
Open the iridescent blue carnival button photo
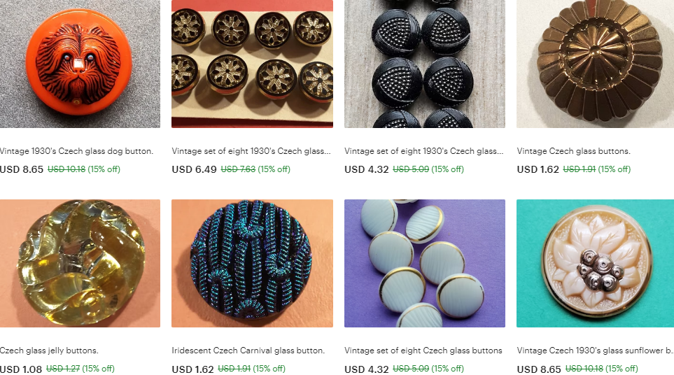tap(253, 263)
